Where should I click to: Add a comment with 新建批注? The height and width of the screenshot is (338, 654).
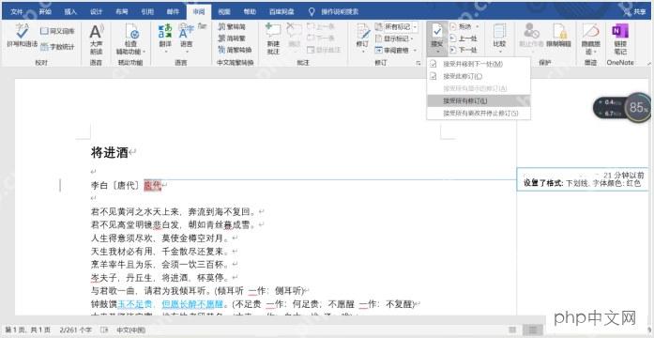[273, 38]
